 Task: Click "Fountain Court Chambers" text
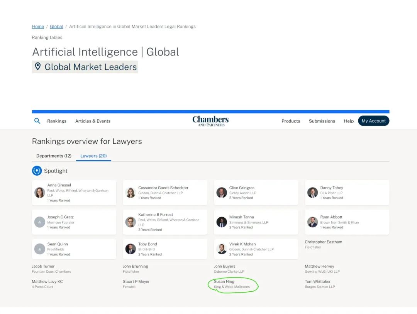pyautogui.click(x=51, y=272)
